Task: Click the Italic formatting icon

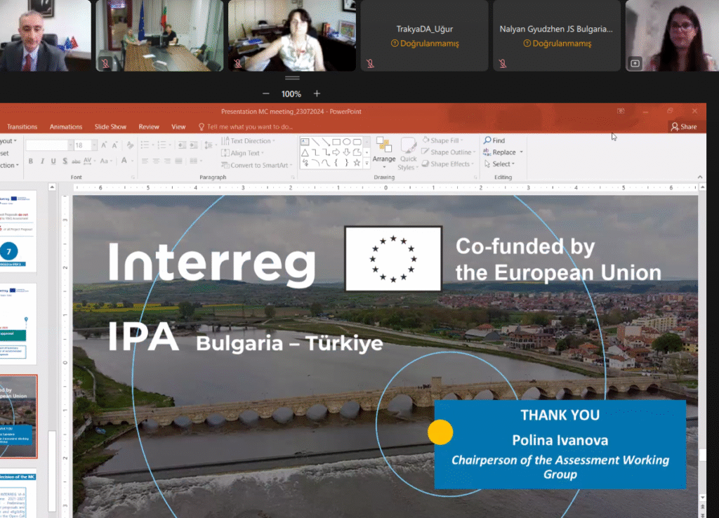Action: (41, 161)
